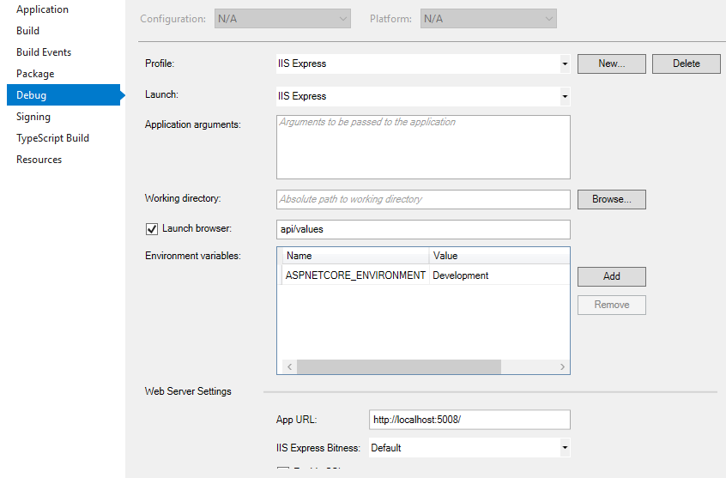Open the Application settings tab

point(42,9)
